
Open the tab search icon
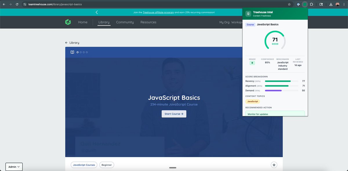(321, 4)
